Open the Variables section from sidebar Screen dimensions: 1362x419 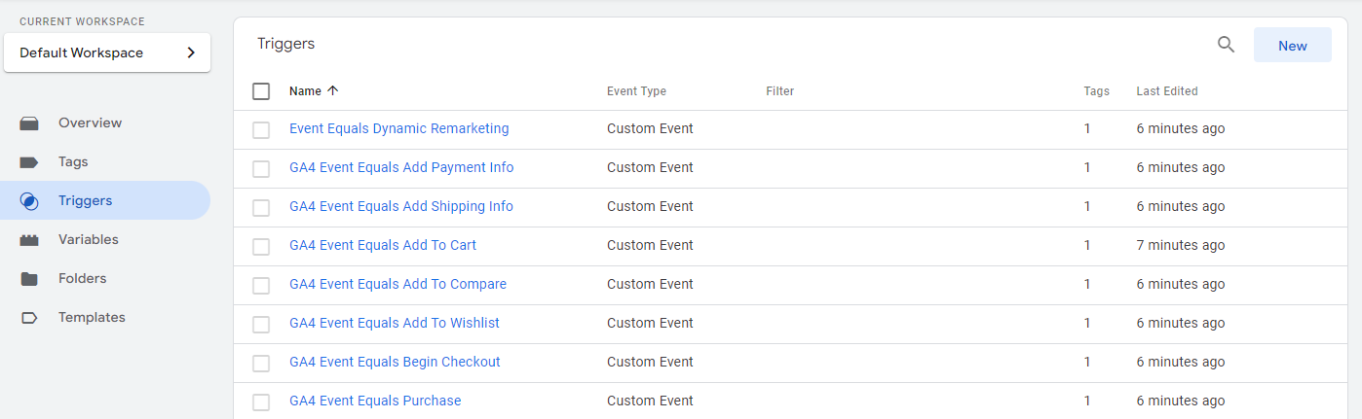89,240
